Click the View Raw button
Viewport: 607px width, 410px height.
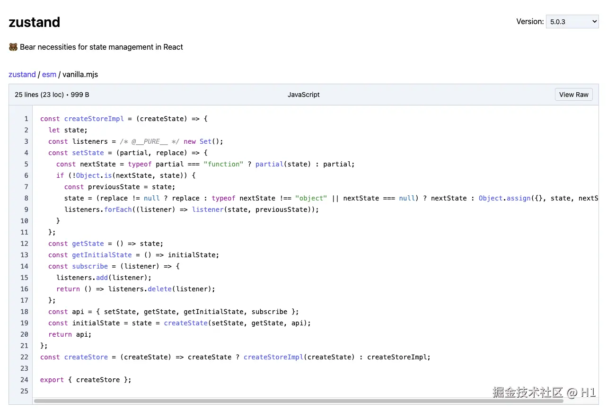tap(573, 95)
